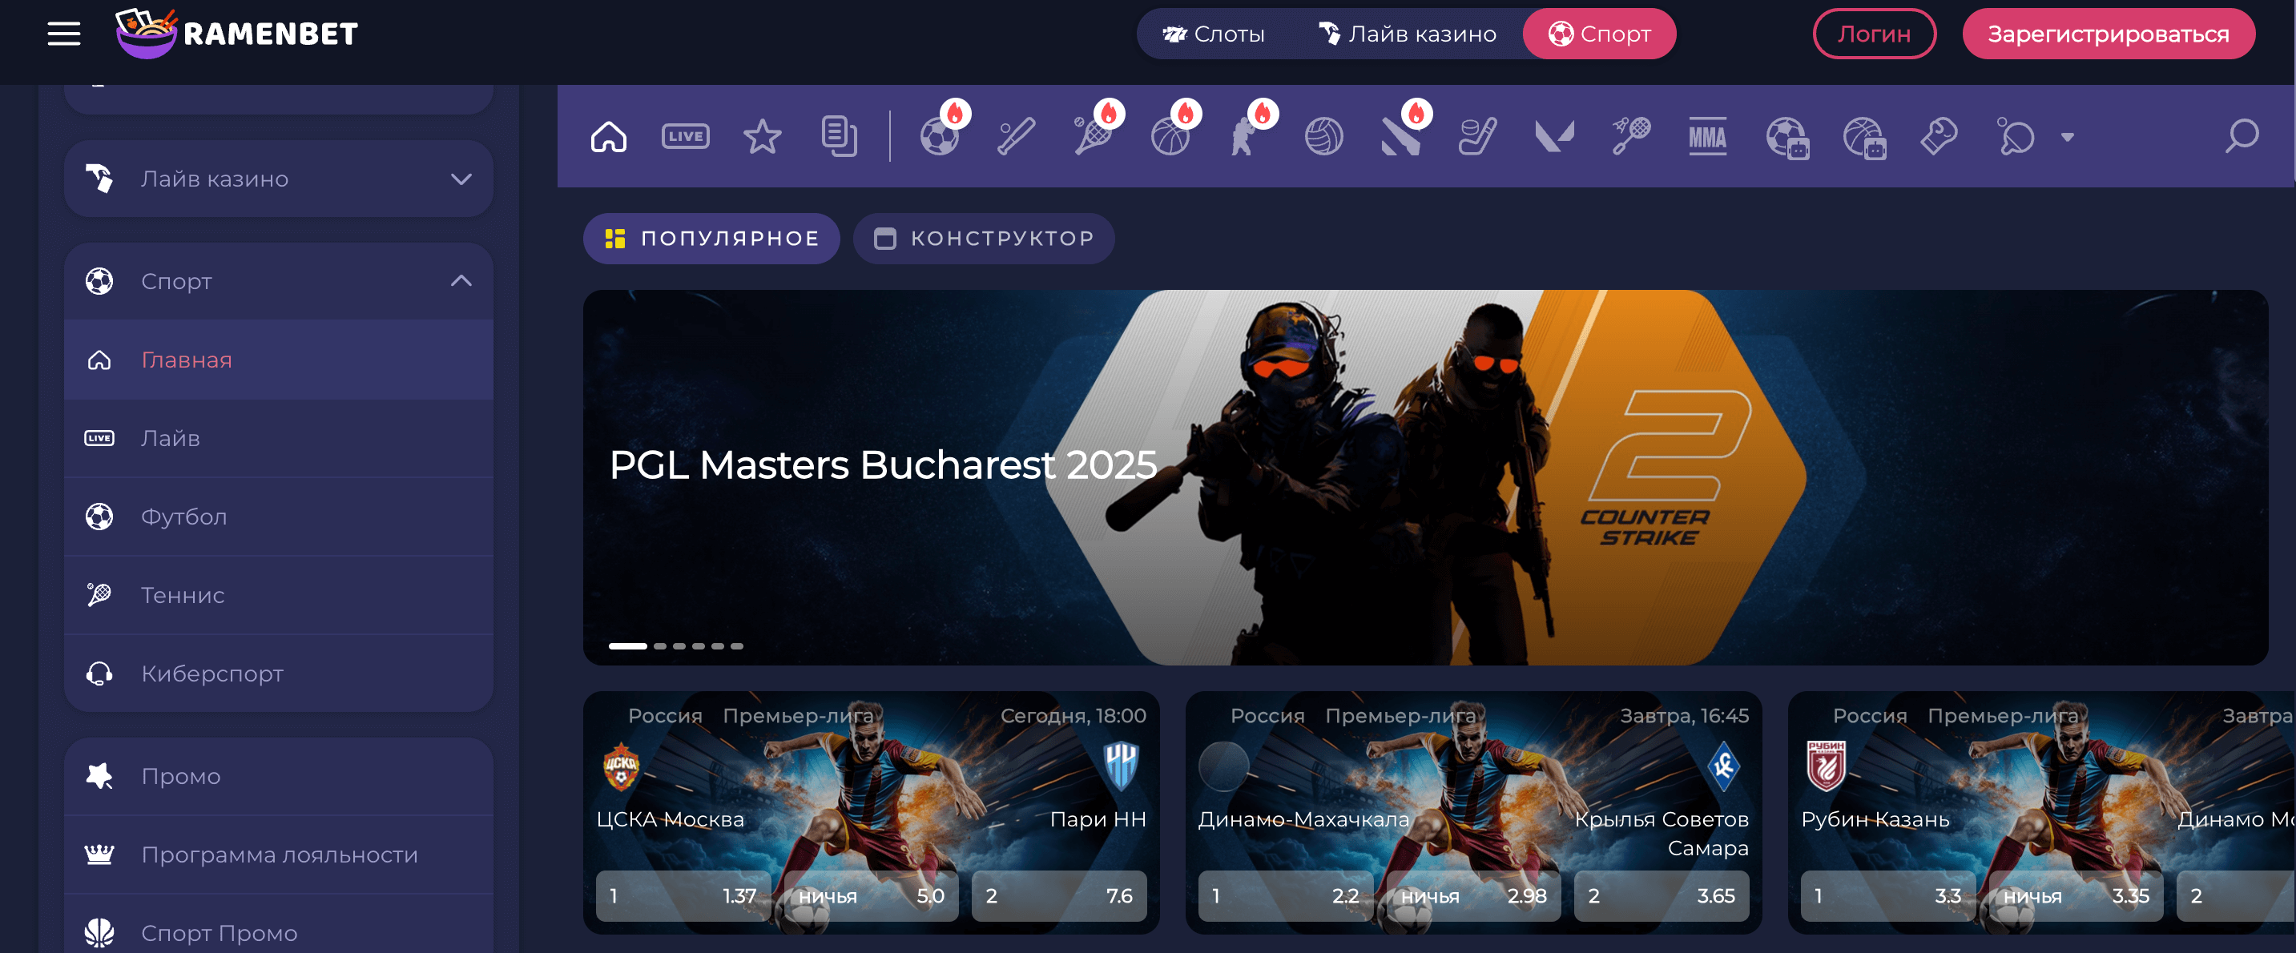Image resolution: width=2296 pixels, height=953 pixels.
Task: Bet on ЦСКА Москва win at 1.37
Action: 683,896
